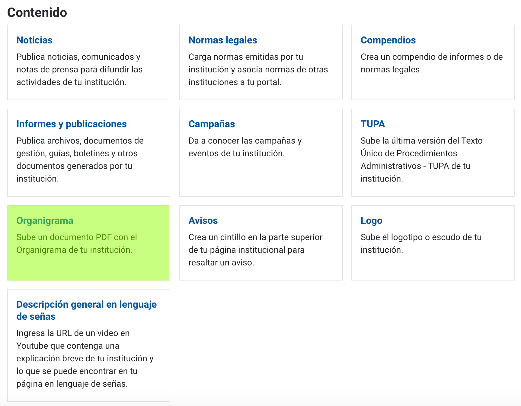Click the Logo card description text
This screenshot has height=406, width=521.
421,243
